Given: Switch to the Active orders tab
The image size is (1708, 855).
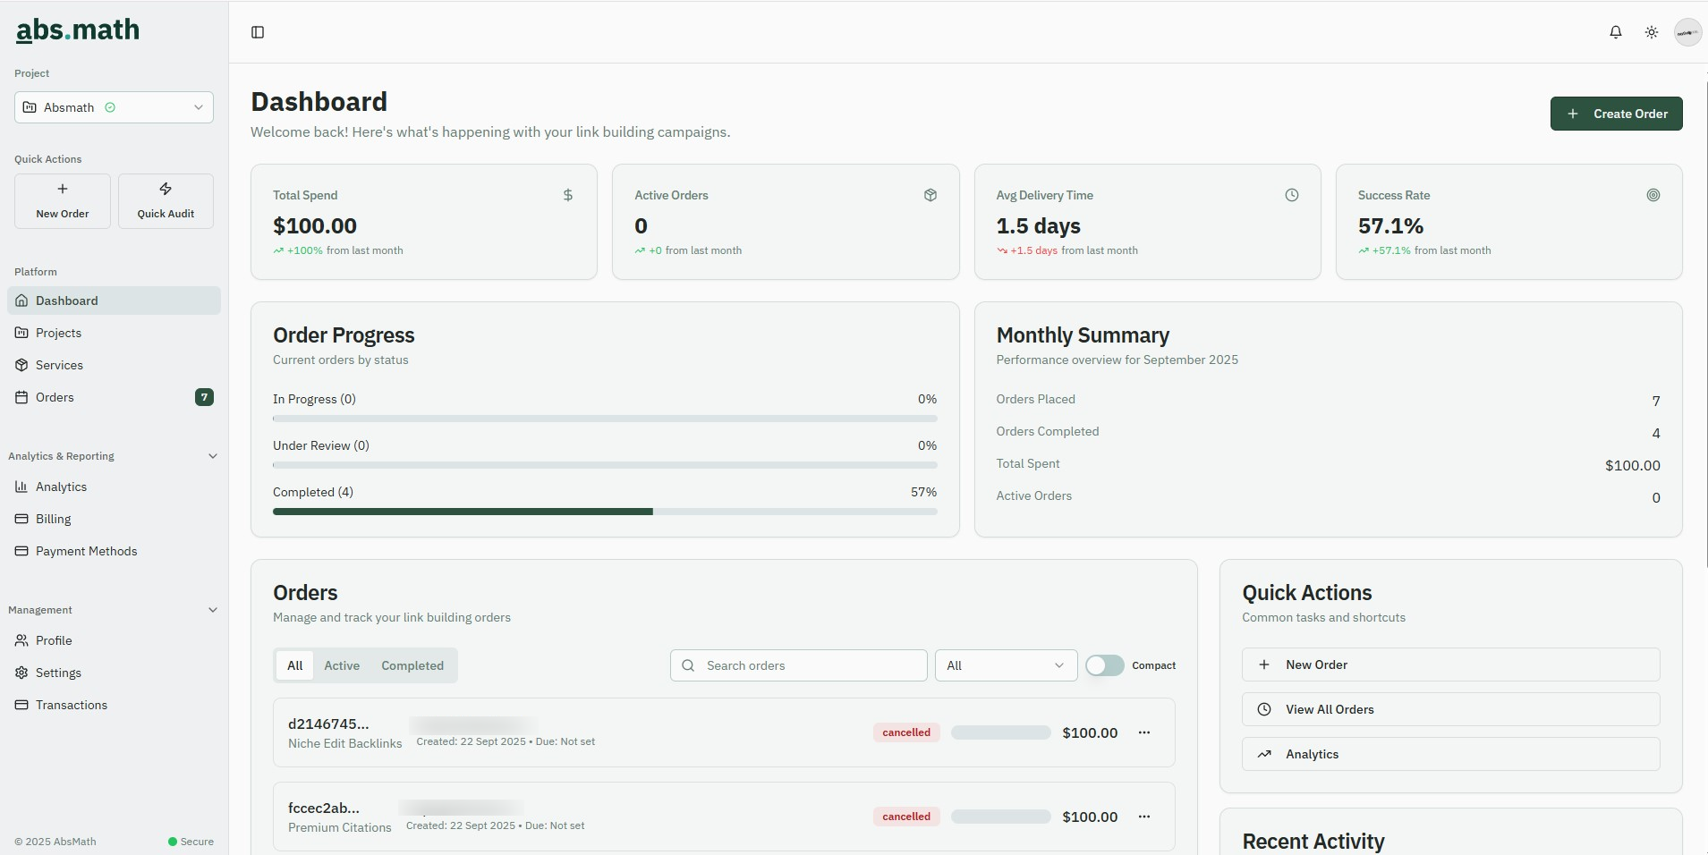Looking at the screenshot, I should [342, 665].
